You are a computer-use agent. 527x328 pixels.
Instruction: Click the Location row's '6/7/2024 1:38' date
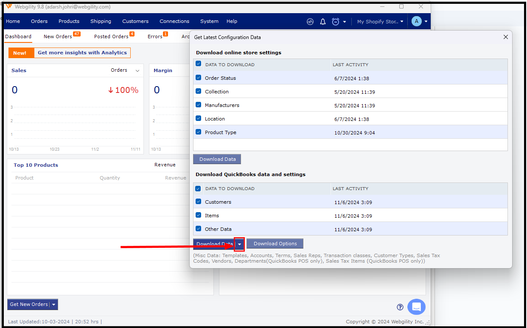pos(352,119)
